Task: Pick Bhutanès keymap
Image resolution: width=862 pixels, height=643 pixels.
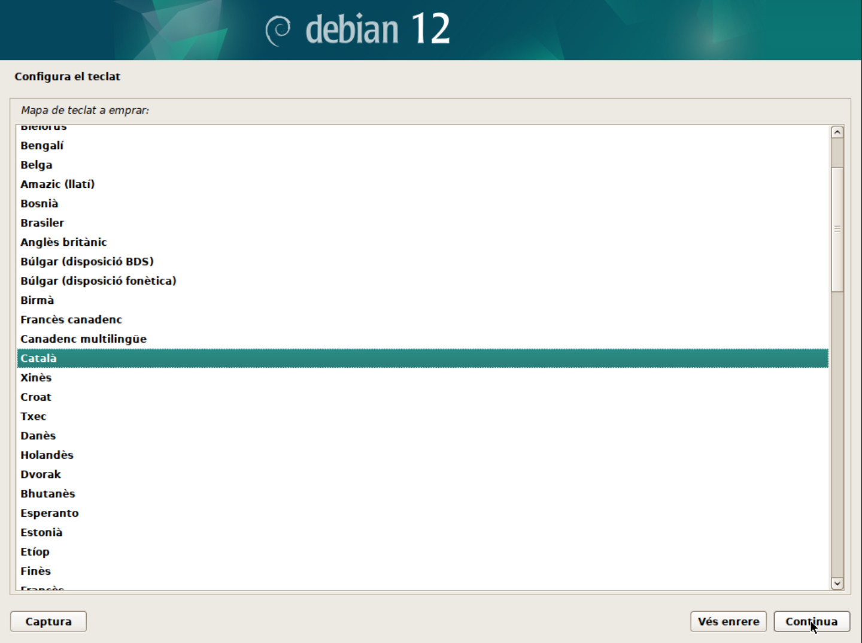Action: (x=423, y=493)
